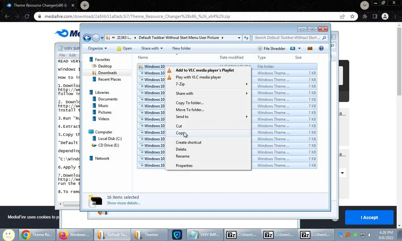Expand the address bar previous locations dropdown
Viewport: 402px width, 241px height.
point(239,38)
